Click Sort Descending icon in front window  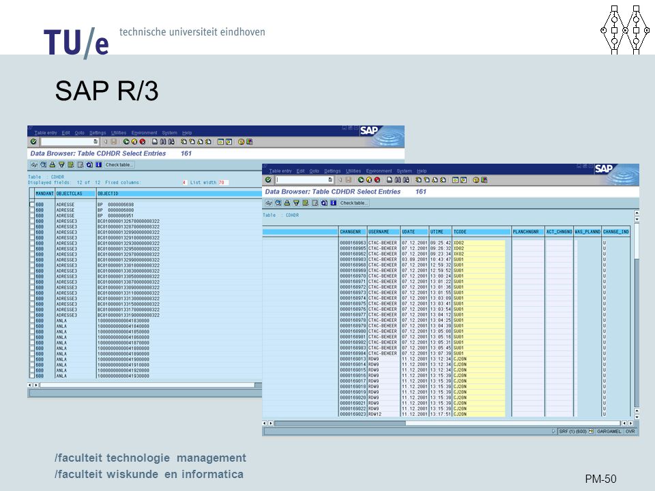pyautogui.click(x=296, y=203)
